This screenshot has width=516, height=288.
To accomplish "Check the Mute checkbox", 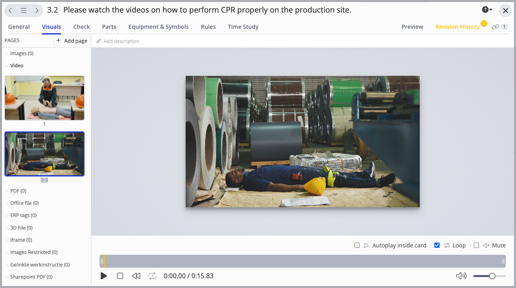I will point(476,245).
